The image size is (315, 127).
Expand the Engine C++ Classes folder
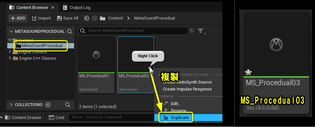click(x=10, y=58)
